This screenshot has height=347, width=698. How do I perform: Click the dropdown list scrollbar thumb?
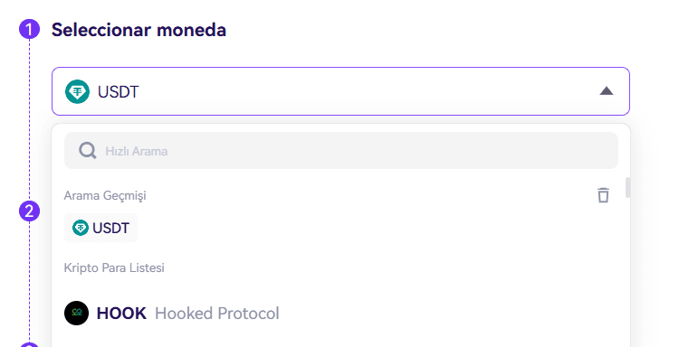point(627,187)
